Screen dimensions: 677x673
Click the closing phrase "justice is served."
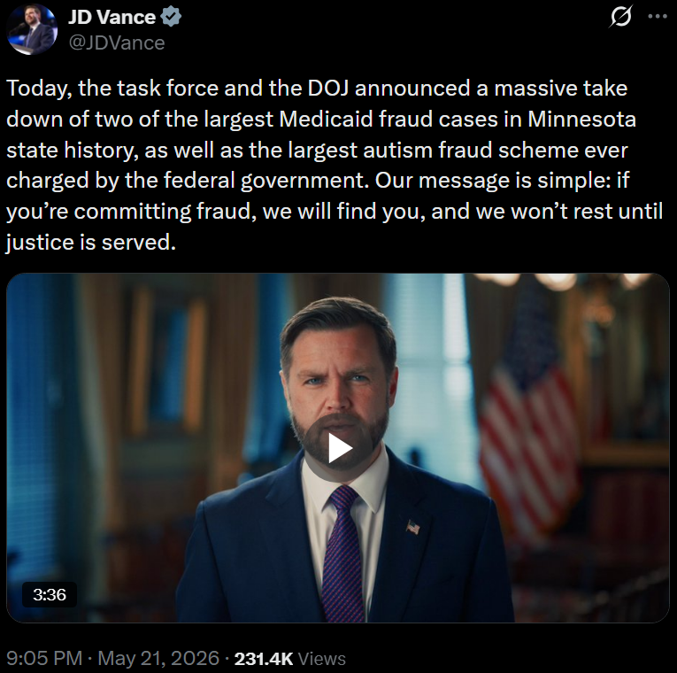pyautogui.click(x=91, y=243)
